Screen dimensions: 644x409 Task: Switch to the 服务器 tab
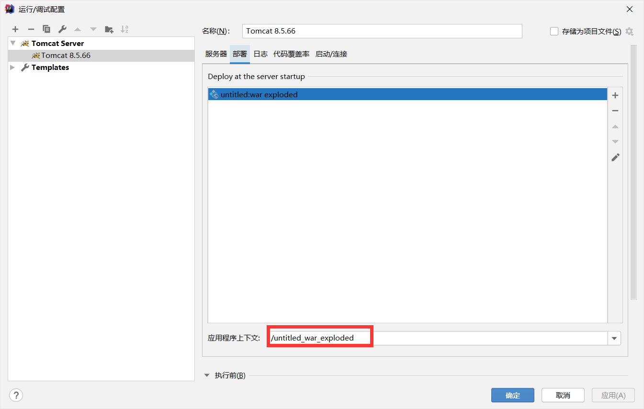(x=216, y=54)
